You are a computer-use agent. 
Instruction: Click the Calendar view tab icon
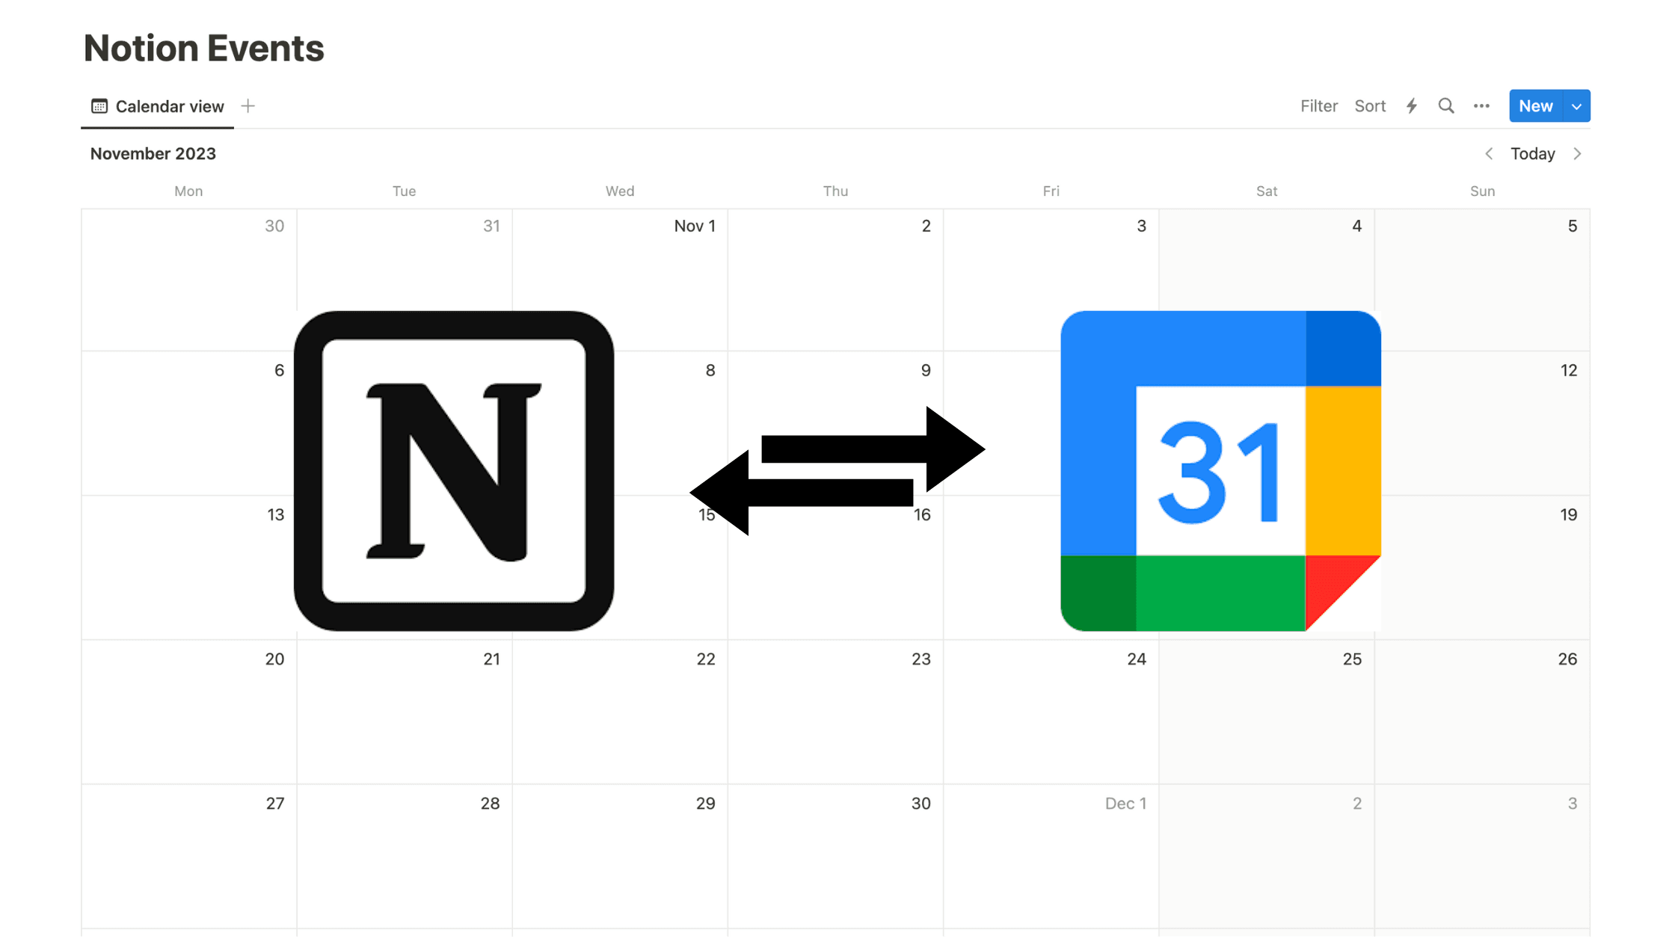pyautogui.click(x=100, y=105)
